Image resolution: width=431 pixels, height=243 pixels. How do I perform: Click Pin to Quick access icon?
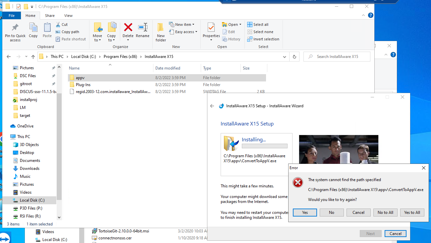tap(15, 28)
